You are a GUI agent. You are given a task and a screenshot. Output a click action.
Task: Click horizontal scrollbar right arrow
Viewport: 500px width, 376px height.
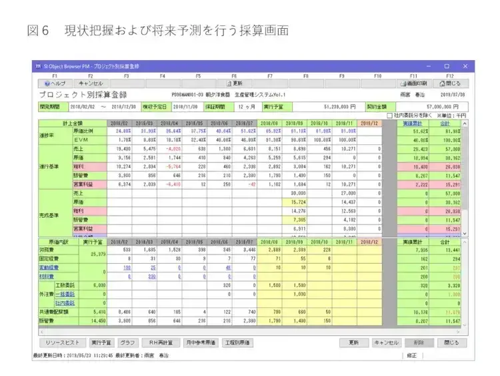point(458,332)
